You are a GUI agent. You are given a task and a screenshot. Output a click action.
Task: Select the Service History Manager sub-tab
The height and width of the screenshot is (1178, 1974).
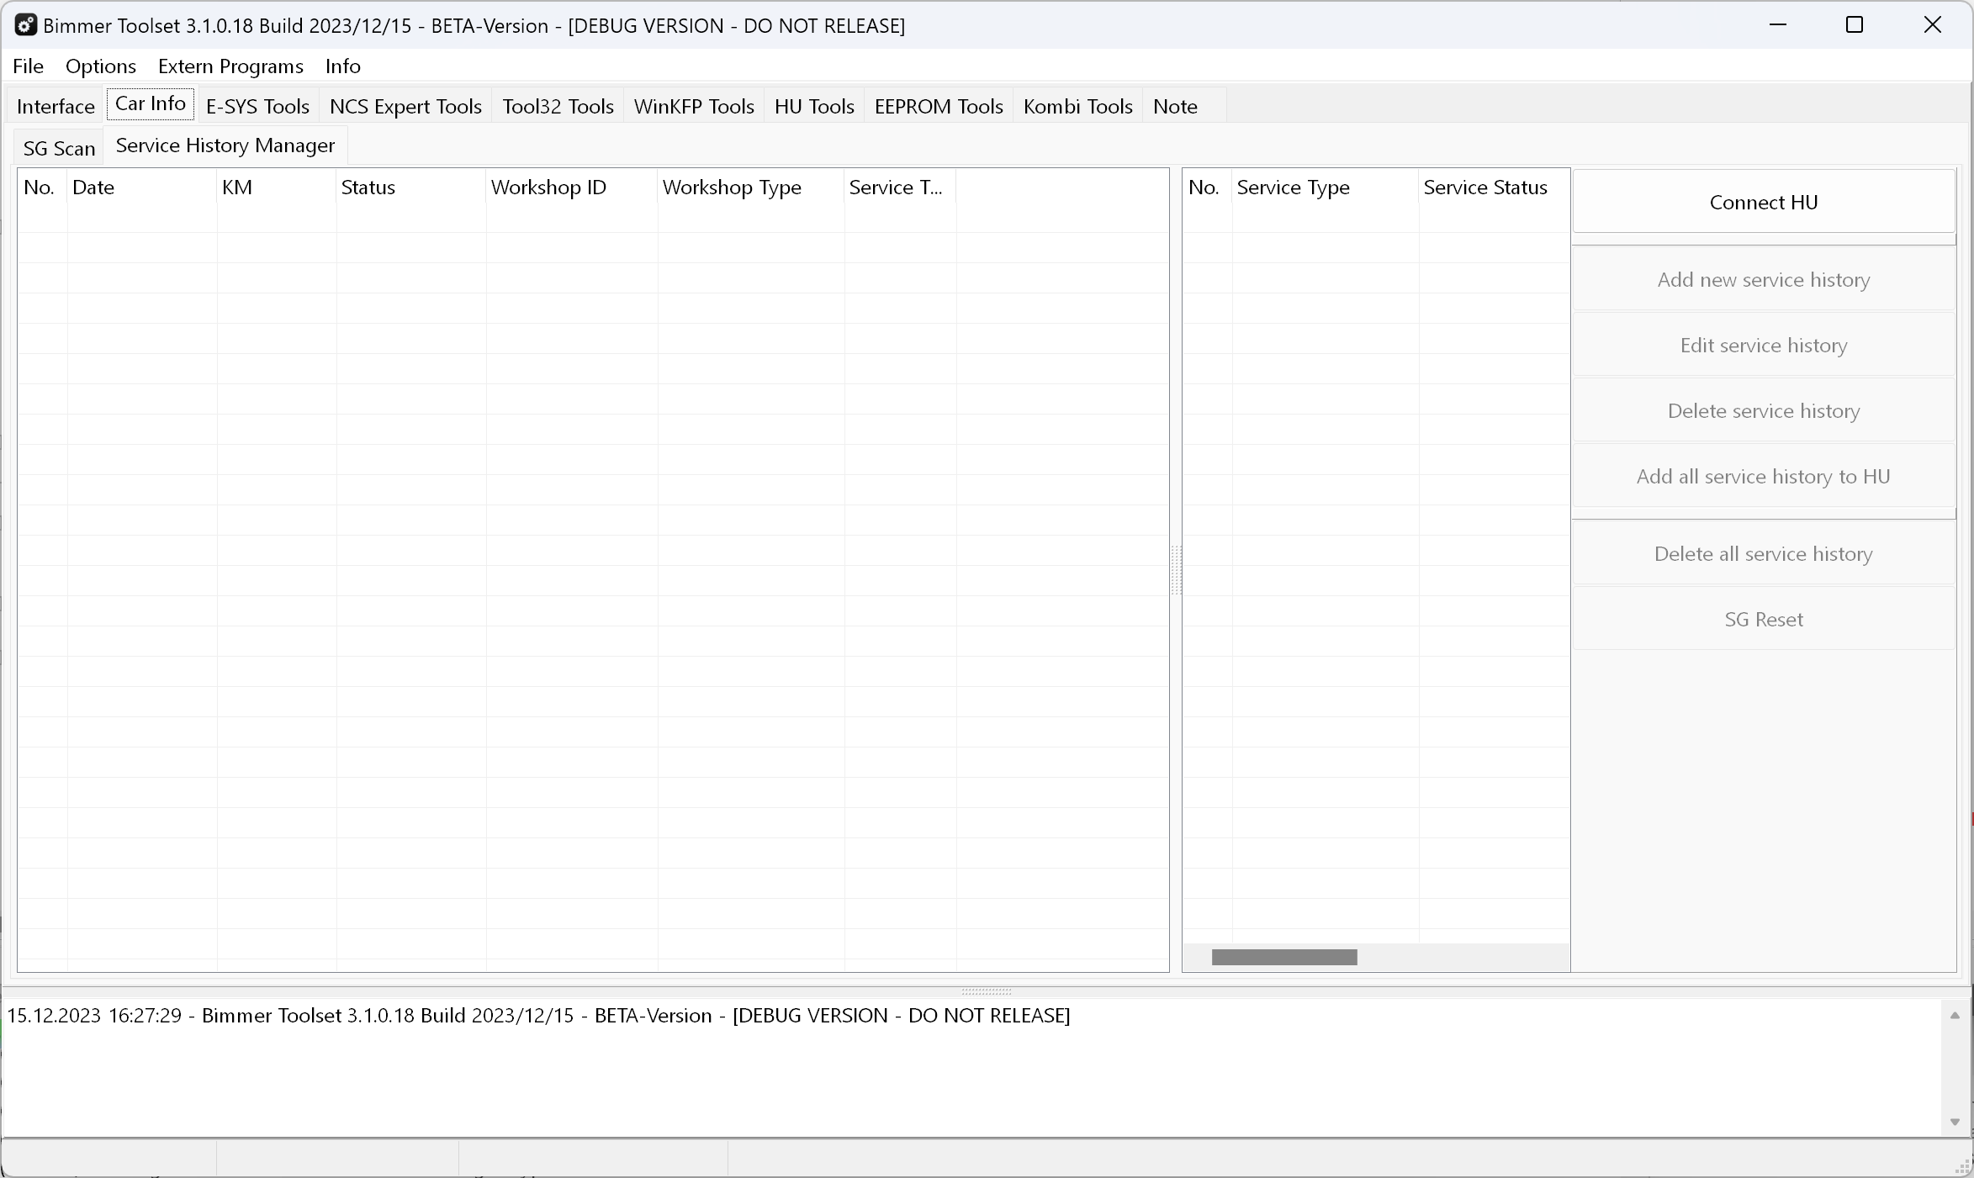pos(225,145)
